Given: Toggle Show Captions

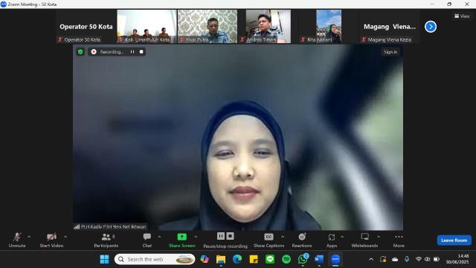Looking at the screenshot, I should tap(268, 240).
